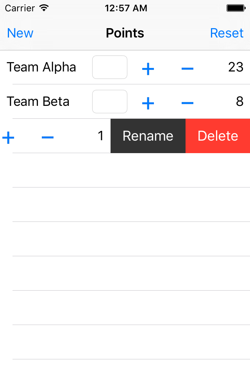Tap the minus icon for Team Alpha

187,69
